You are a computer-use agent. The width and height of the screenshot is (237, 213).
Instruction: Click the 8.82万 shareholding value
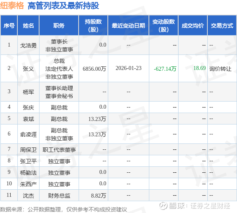click(98, 196)
